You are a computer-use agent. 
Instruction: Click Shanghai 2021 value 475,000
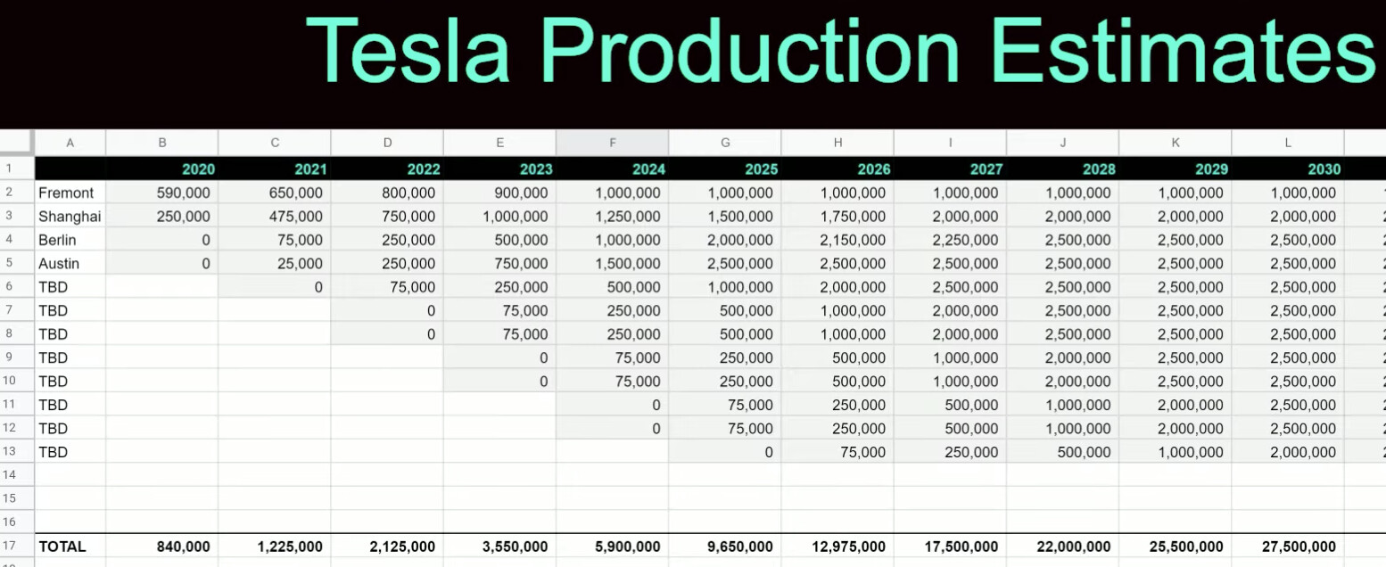pos(274,216)
